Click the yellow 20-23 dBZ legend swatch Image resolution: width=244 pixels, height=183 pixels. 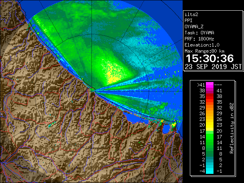210,125
